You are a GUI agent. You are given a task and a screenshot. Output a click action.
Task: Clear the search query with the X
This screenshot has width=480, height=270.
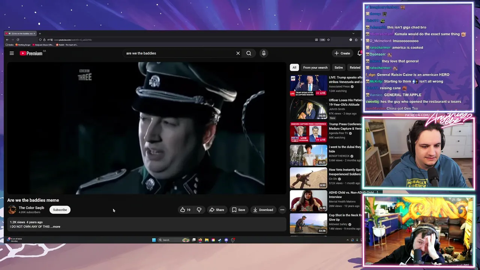pos(238,53)
